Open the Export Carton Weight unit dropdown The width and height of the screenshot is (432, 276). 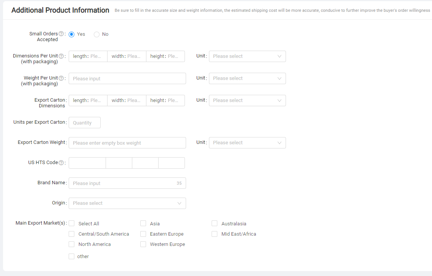(247, 143)
